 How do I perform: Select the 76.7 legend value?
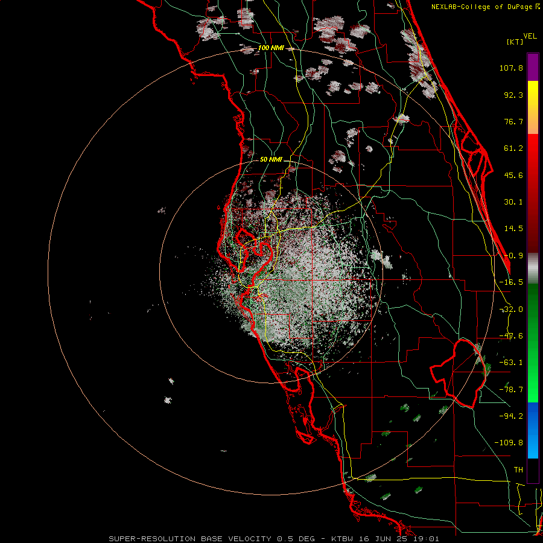pyautogui.click(x=513, y=121)
